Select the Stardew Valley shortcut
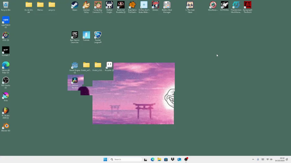 [x=86, y=7]
